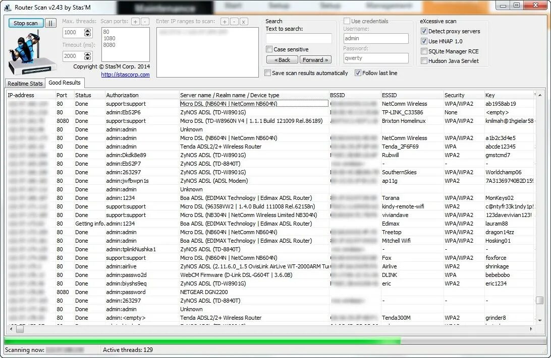Click the Stop scan button
Image resolution: width=551 pixels, height=358 pixels.
tap(26, 23)
